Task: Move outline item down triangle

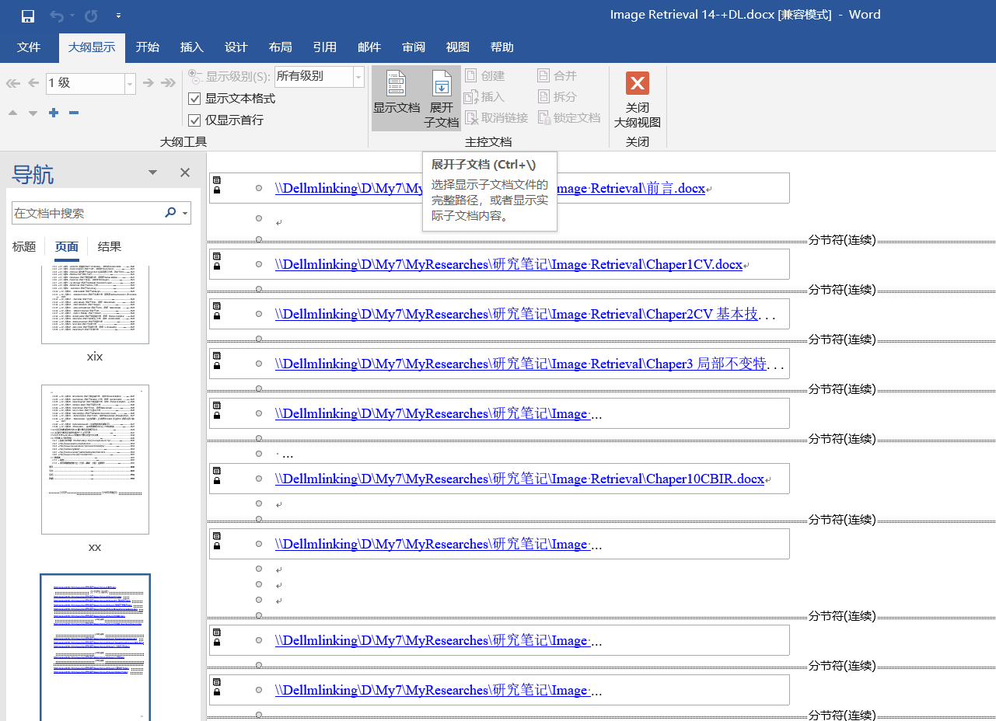Action: pyautogui.click(x=33, y=113)
